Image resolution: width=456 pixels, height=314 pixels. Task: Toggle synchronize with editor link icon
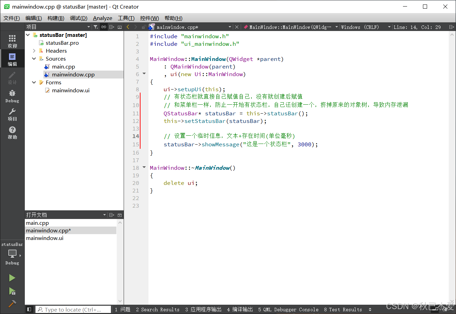[104, 27]
